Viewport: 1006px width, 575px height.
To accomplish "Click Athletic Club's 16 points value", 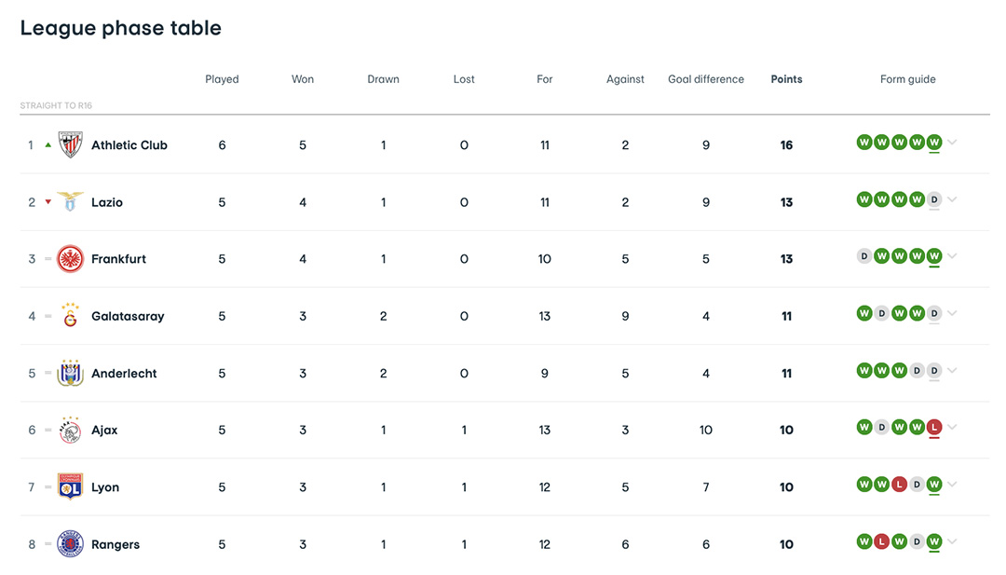I will 786,145.
